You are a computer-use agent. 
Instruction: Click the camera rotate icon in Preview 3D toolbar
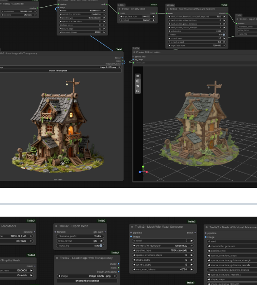click(x=138, y=86)
